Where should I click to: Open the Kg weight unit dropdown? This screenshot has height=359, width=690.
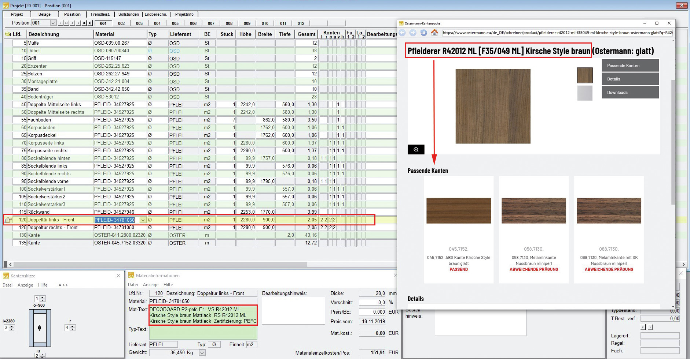point(202,353)
